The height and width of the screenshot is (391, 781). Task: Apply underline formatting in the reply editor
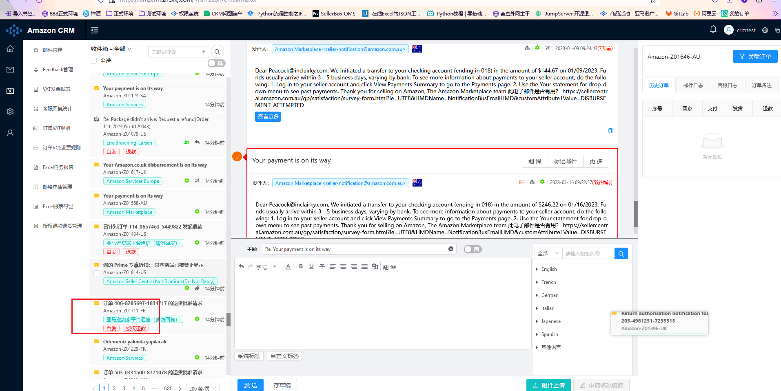click(311, 266)
